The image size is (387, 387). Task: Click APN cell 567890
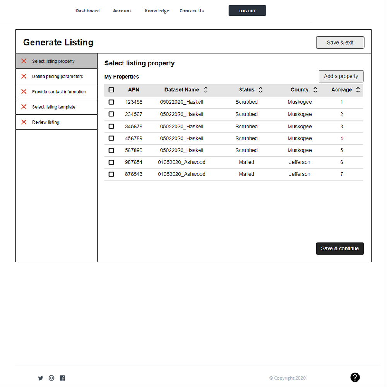pos(134,150)
